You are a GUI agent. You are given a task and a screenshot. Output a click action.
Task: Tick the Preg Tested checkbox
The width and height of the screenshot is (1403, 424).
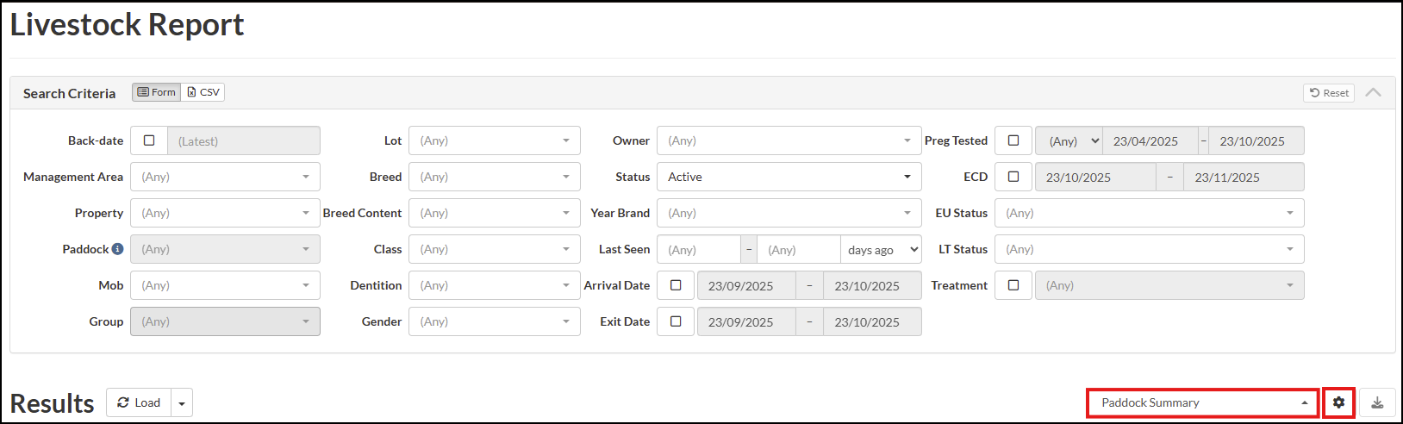pos(1013,140)
